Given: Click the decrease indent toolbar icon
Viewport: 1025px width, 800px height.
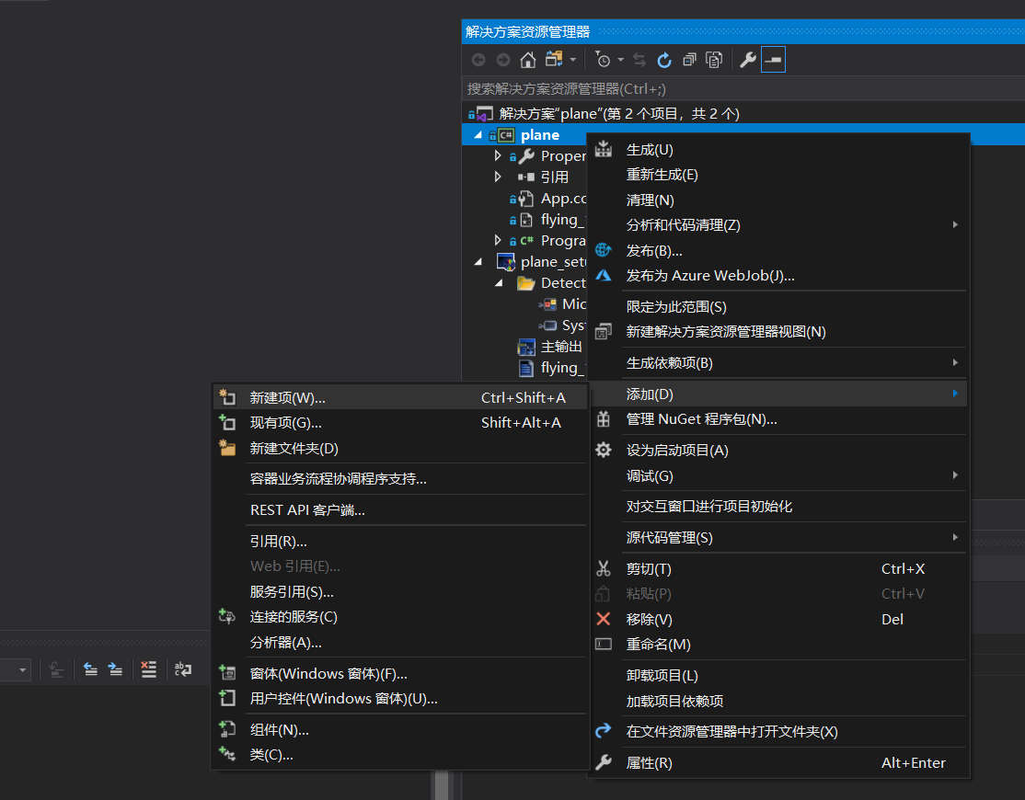Looking at the screenshot, I should pos(90,669).
